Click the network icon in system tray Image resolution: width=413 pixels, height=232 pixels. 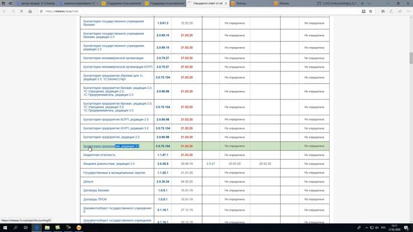(372, 227)
